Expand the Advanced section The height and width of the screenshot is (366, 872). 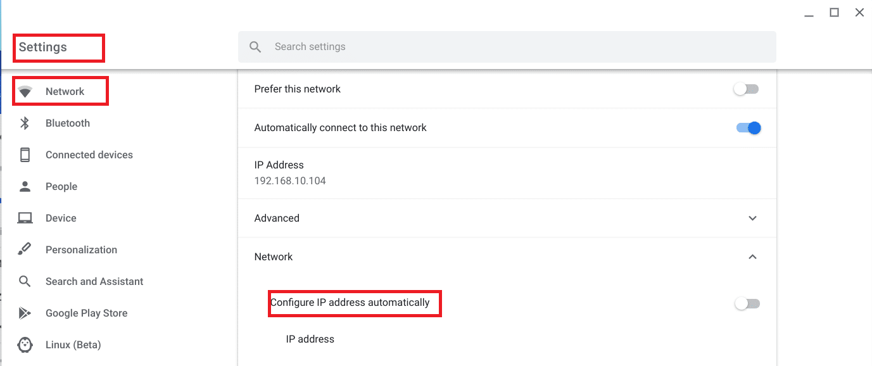point(752,218)
